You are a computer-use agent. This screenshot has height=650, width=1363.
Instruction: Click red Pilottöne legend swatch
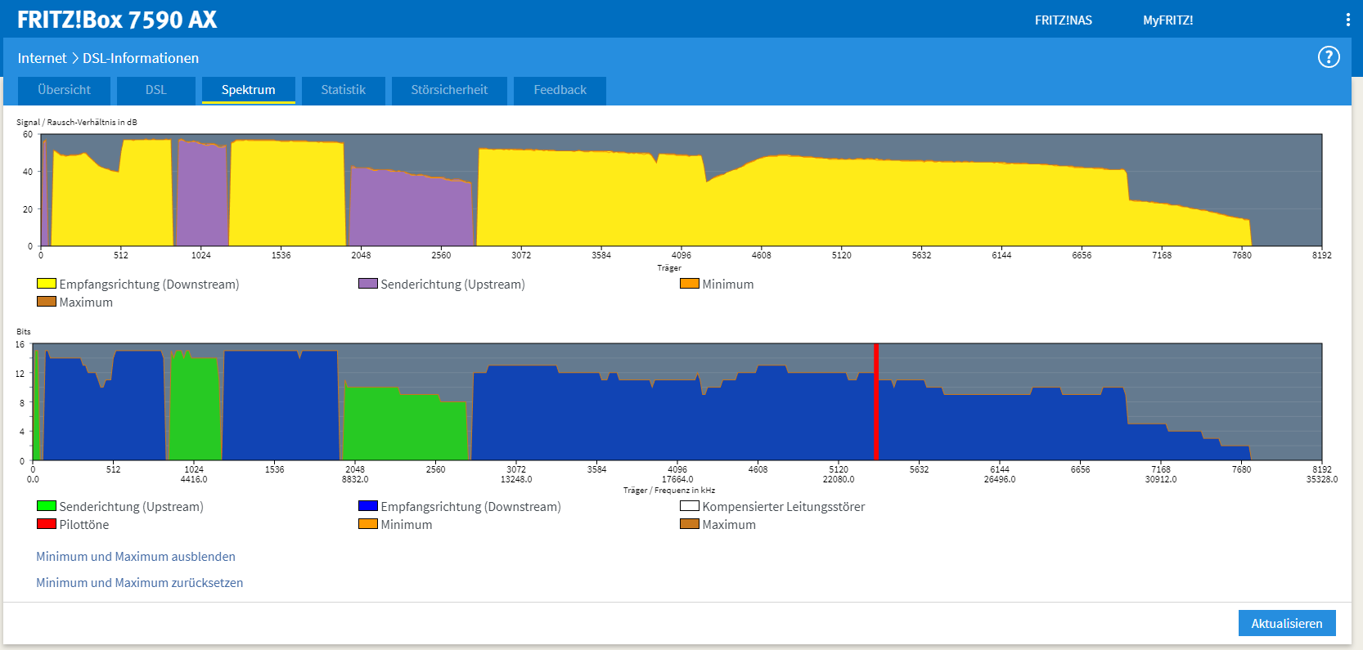[46, 524]
